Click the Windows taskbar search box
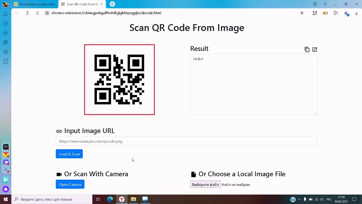The height and width of the screenshot is (204, 362). tap(52, 199)
